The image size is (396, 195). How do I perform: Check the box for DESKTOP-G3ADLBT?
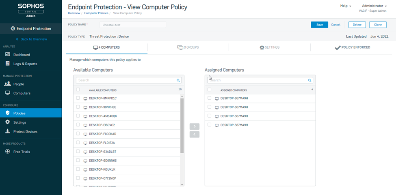coord(78,151)
